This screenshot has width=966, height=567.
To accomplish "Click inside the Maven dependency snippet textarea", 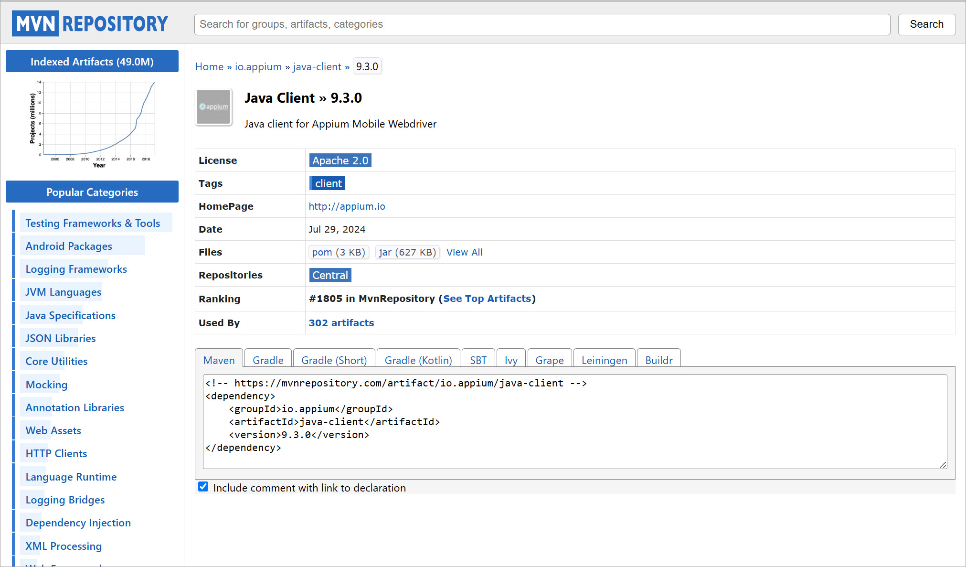I will (x=575, y=422).
